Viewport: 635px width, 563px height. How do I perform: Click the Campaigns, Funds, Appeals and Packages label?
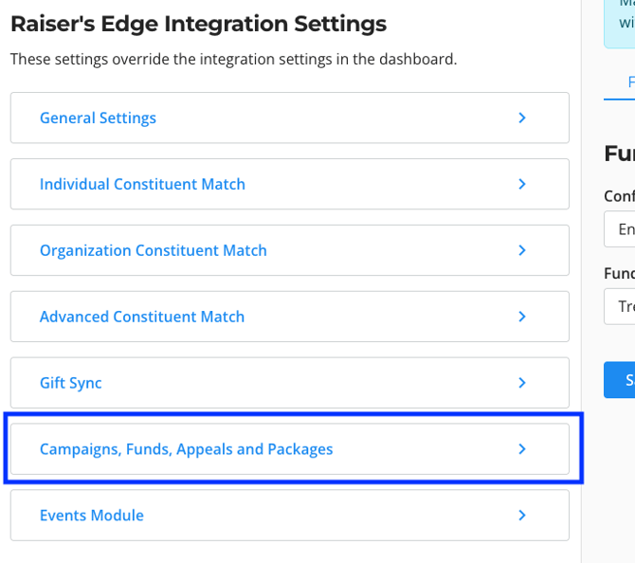[x=186, y=449]
